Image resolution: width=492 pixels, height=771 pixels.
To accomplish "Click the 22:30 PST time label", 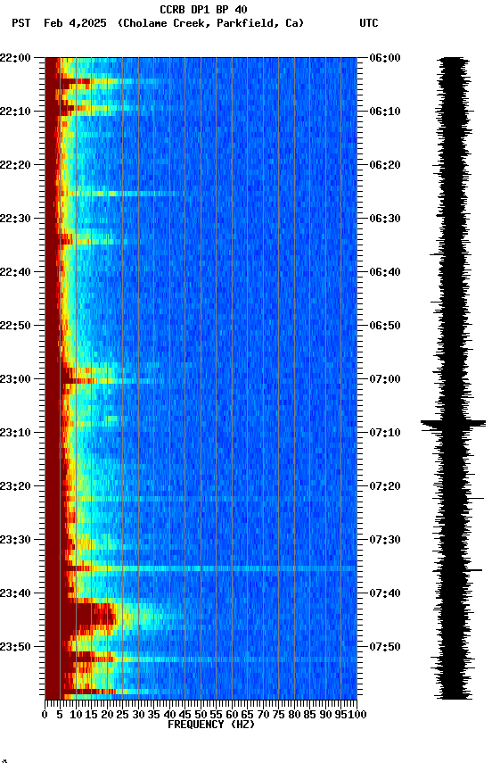I will (x=15, y=219).
